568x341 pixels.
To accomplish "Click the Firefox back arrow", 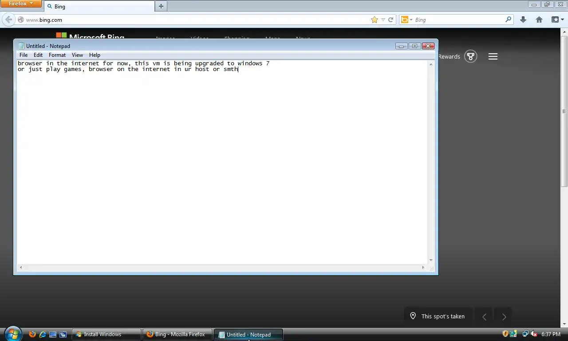I will [8, 20].
